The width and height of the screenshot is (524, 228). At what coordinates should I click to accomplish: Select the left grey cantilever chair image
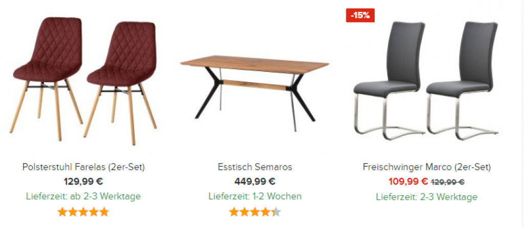coord(389,81)
